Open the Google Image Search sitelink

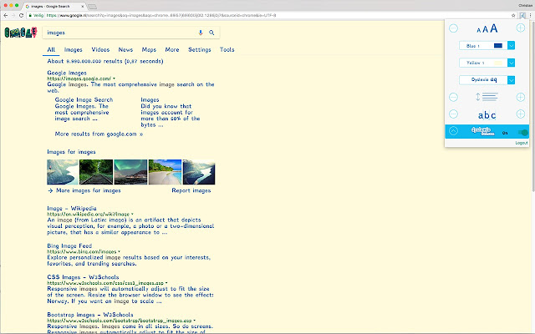click(x=84, y=100)
